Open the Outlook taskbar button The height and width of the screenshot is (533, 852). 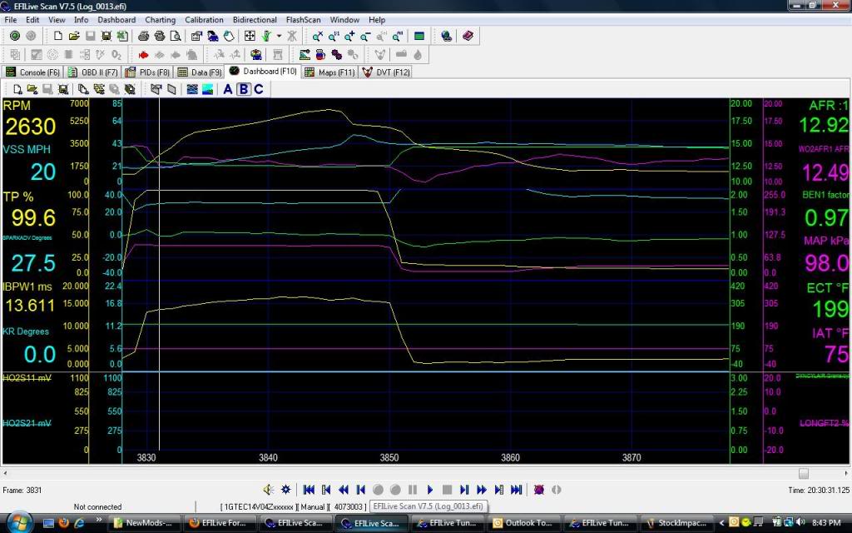click(x=526, y=523)
